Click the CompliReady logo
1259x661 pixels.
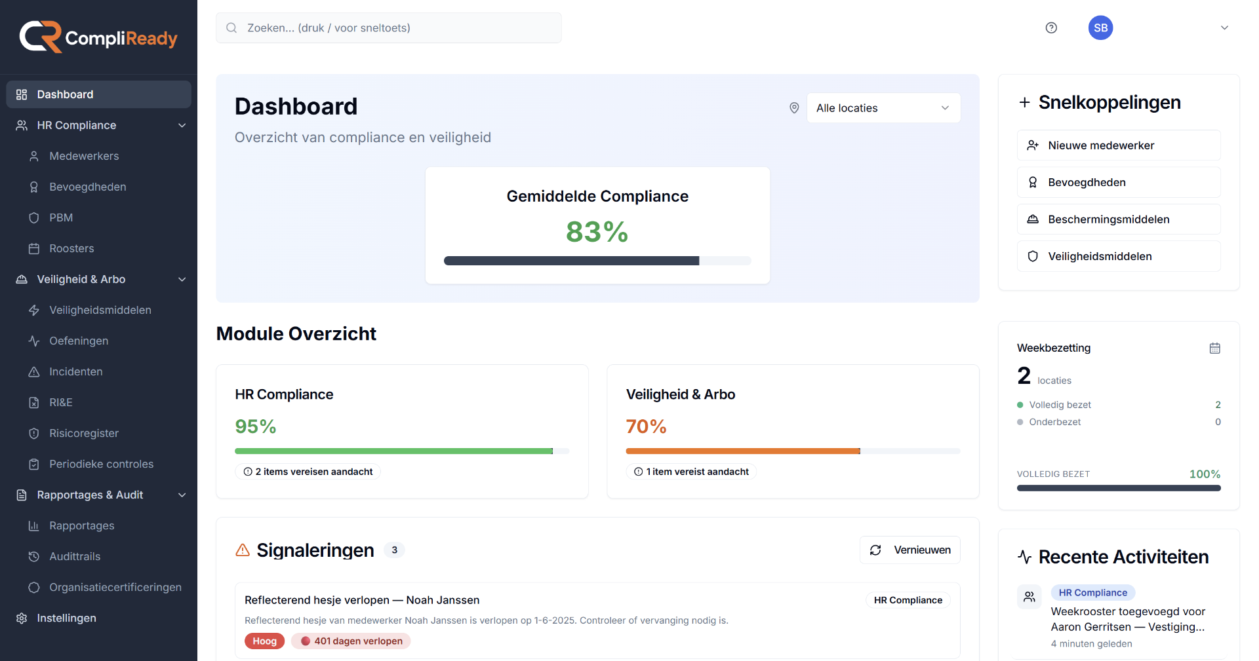pyautogui.click(x=98, y=37)
